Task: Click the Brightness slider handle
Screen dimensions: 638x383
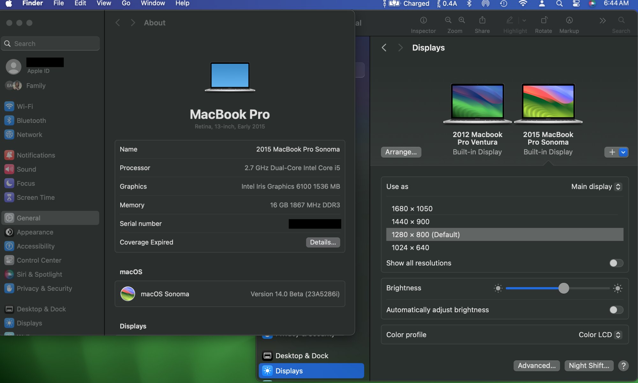Action: click(564, 288)
